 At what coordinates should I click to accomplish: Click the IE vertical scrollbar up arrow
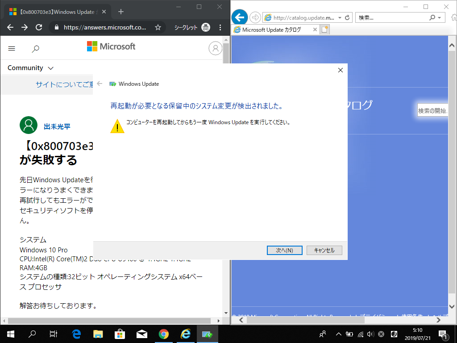[x=452, y=45]
